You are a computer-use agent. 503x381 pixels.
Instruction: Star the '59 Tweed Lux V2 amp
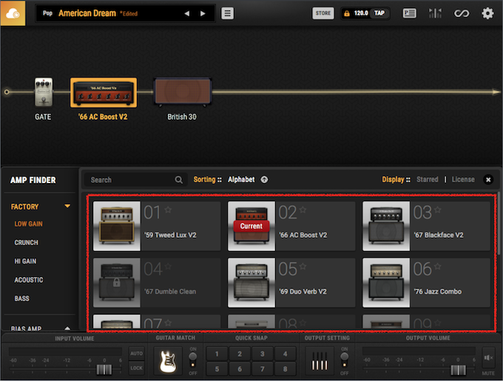pyautogui.click(x=168, y=210)
